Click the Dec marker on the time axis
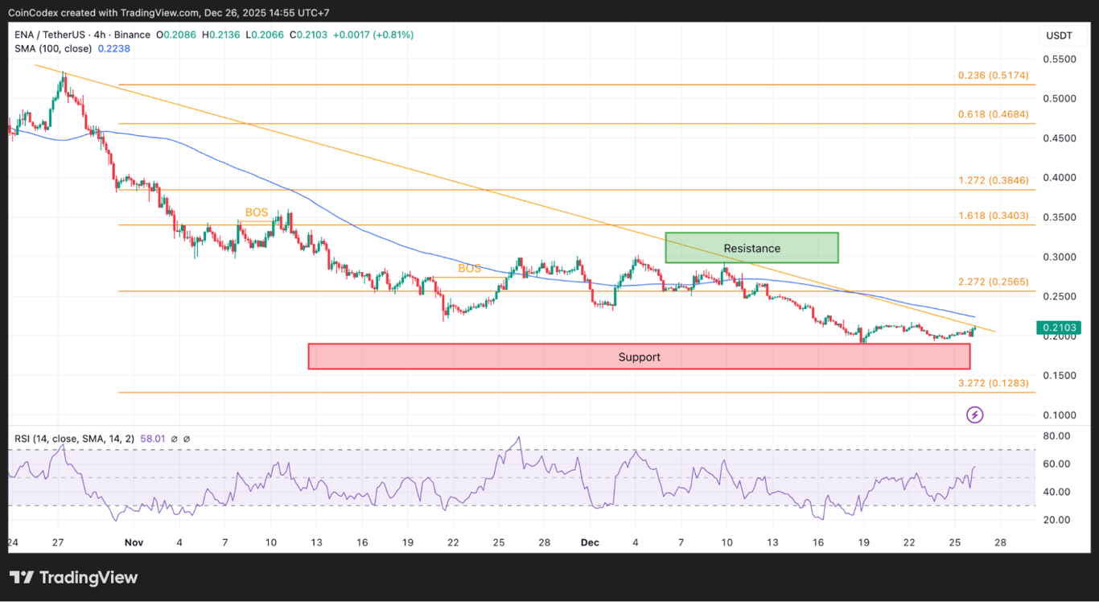The height and width of the screenshot is (602, 1099). [x=590, y=542]
